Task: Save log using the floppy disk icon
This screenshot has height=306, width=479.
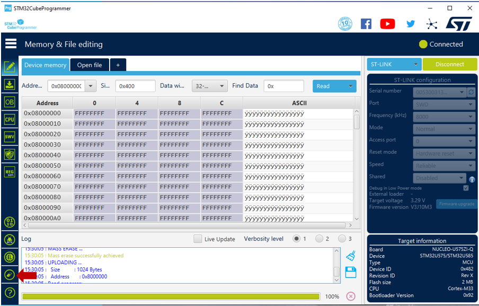Action: point(350,272)
